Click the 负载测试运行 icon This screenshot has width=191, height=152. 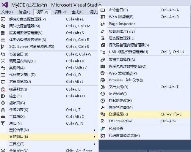click(x=103, y=31)
